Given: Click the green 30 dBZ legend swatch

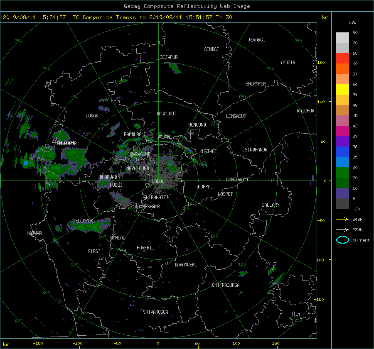Looking at the screenshot, I should click(342, 173).
